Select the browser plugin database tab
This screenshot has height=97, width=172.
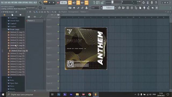20,15
